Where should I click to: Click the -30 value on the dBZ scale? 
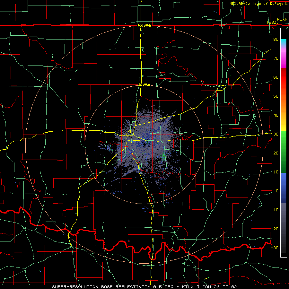[275, 248]
